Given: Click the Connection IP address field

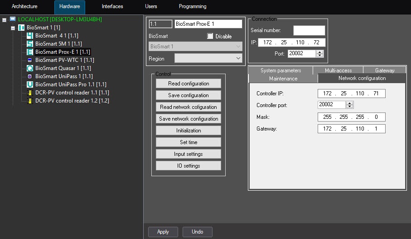Looking at the screenshot, I should pyautogui.click(x=292, y=42).
